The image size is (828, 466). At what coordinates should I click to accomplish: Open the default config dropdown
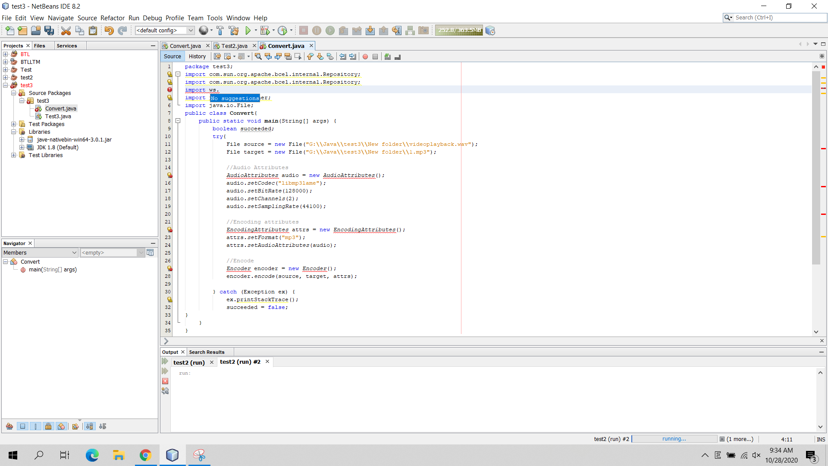pyautogui.click(x=191, y=30)
